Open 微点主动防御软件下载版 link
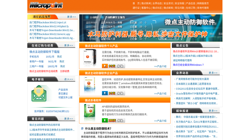Viewport: 250px width, 140px height. point(44,52)
